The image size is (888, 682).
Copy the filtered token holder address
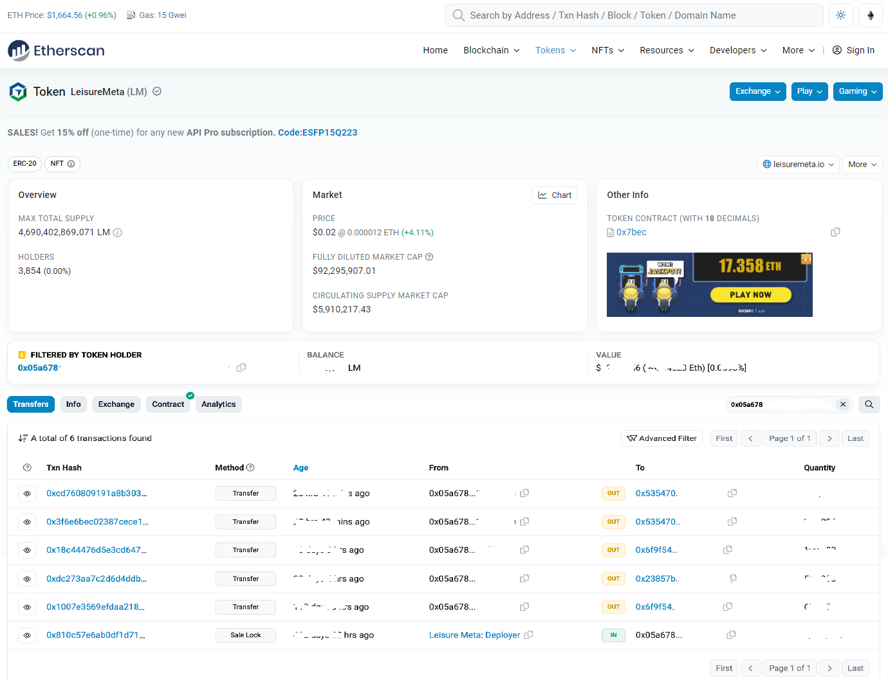(241, 368)
